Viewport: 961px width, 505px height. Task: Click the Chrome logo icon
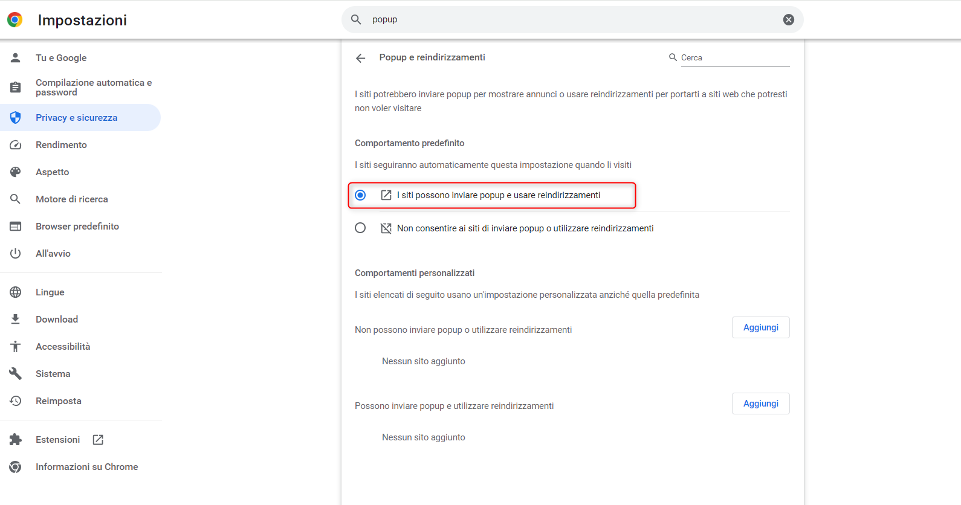pos(15,20)
